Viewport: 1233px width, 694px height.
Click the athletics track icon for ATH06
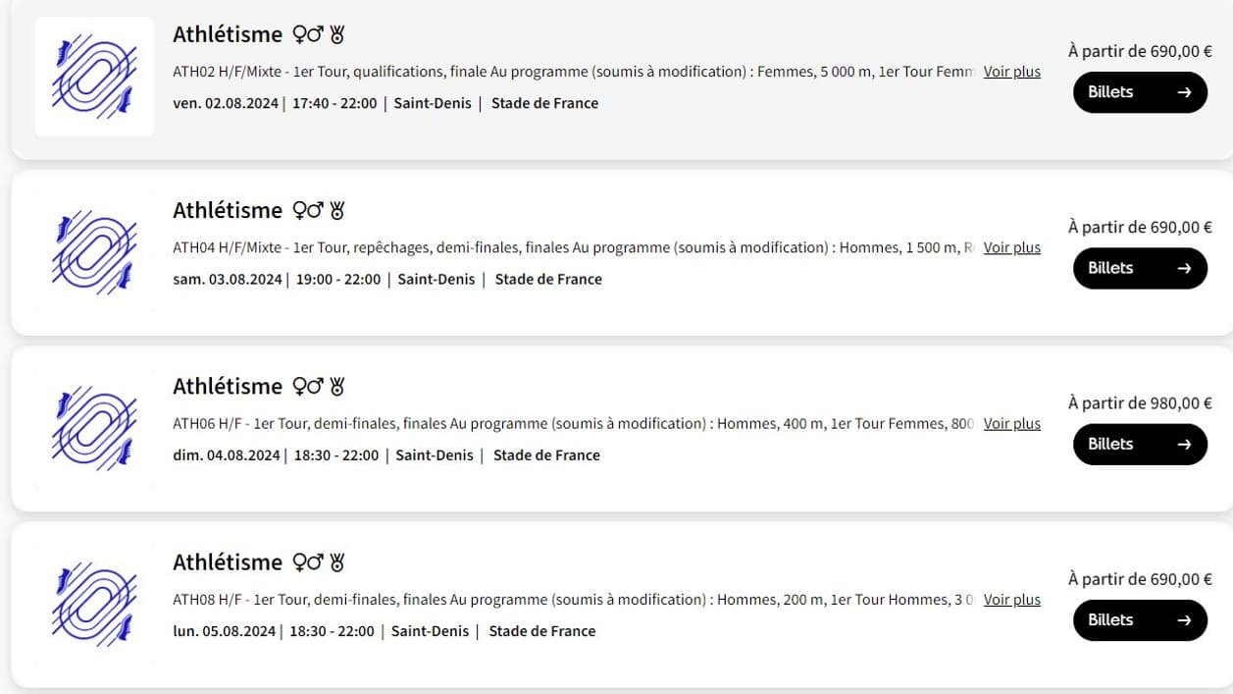point(94,428)
